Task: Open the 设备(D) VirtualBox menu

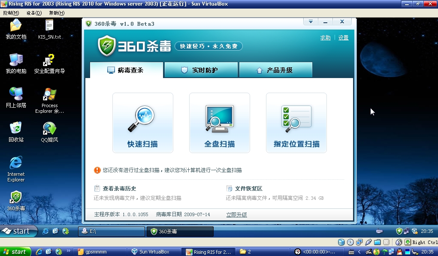Action: (x=34, y=13)
